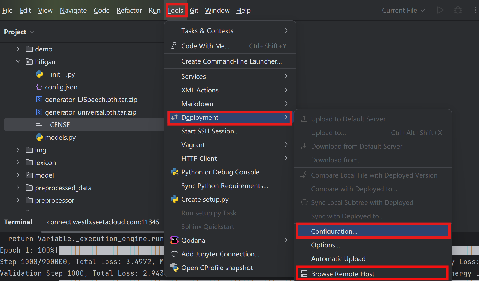479x281 pixels.
Task: Click the Code With Me person icon
Action: 174,46
